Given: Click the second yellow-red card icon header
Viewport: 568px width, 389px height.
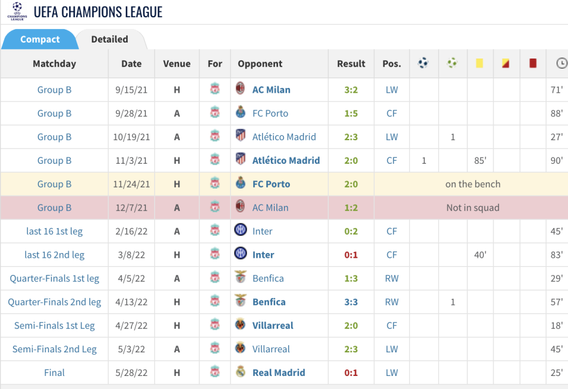Looking at the screenshot, I should (x=505, y=63).
